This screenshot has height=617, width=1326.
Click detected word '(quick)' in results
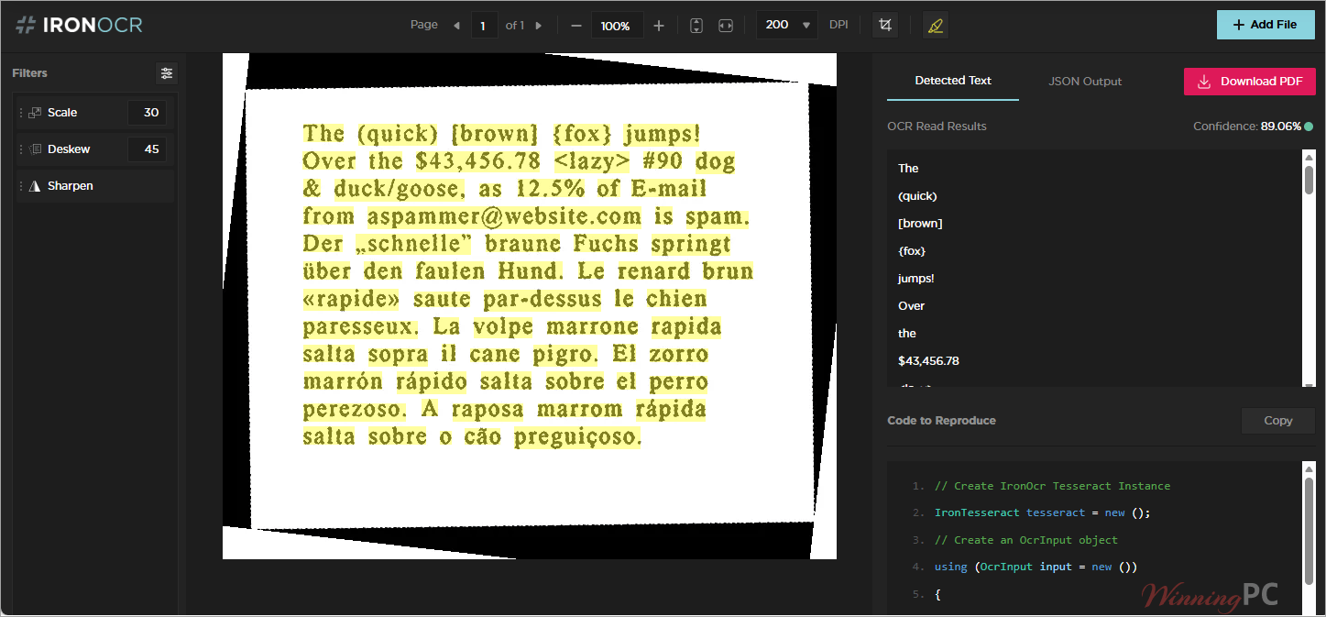click(917, 196)
